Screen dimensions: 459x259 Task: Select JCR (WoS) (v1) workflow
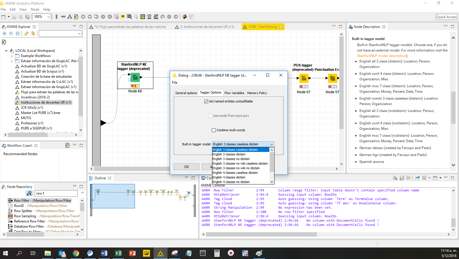[x=32, y=108]
